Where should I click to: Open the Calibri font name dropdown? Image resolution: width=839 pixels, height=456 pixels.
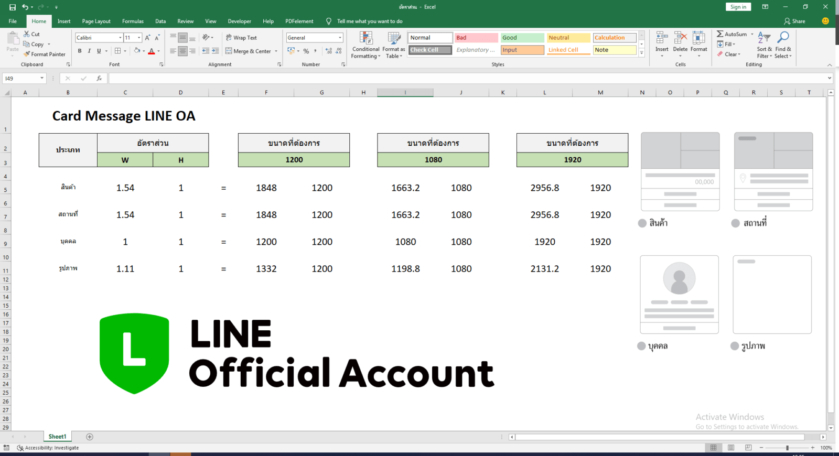pyautogui.click(x=120, y=38)
